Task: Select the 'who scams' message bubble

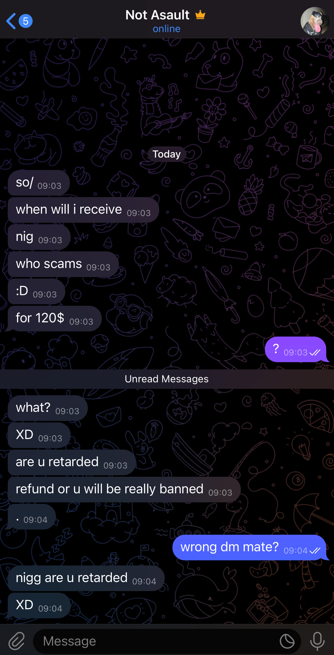Action: click(x=63, y=264)
